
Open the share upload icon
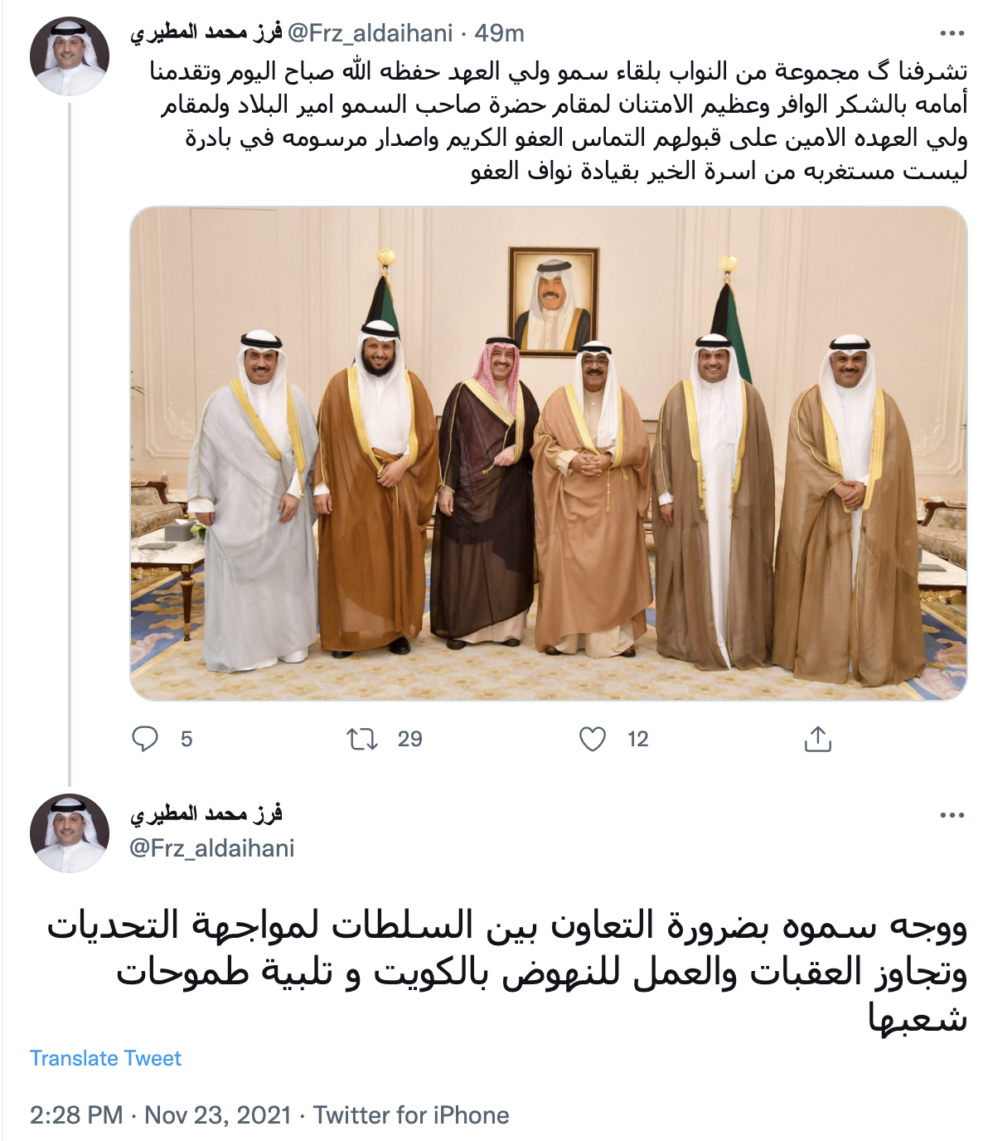[817, 739]
